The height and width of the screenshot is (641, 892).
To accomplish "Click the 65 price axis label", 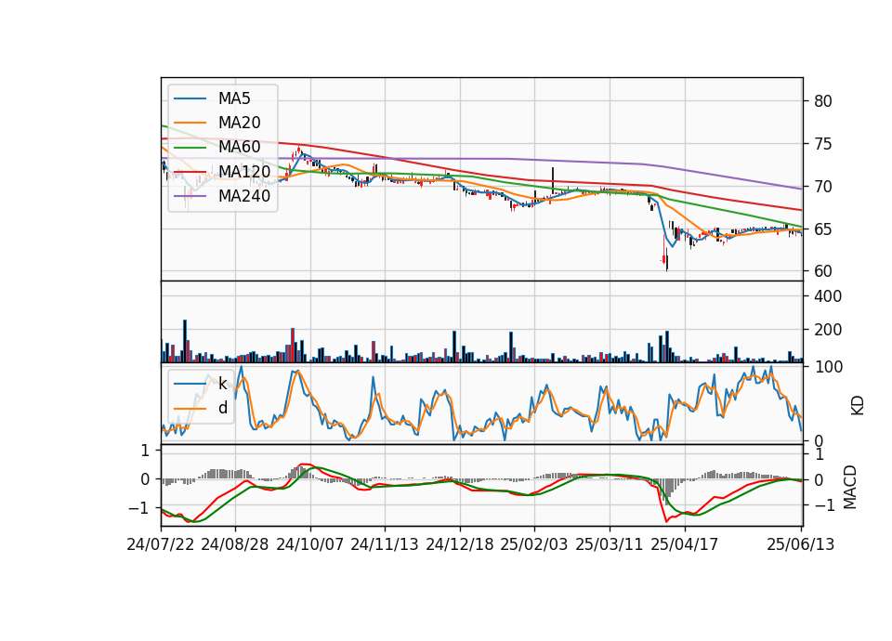I will pyautogui.click(x=823, y=229).
